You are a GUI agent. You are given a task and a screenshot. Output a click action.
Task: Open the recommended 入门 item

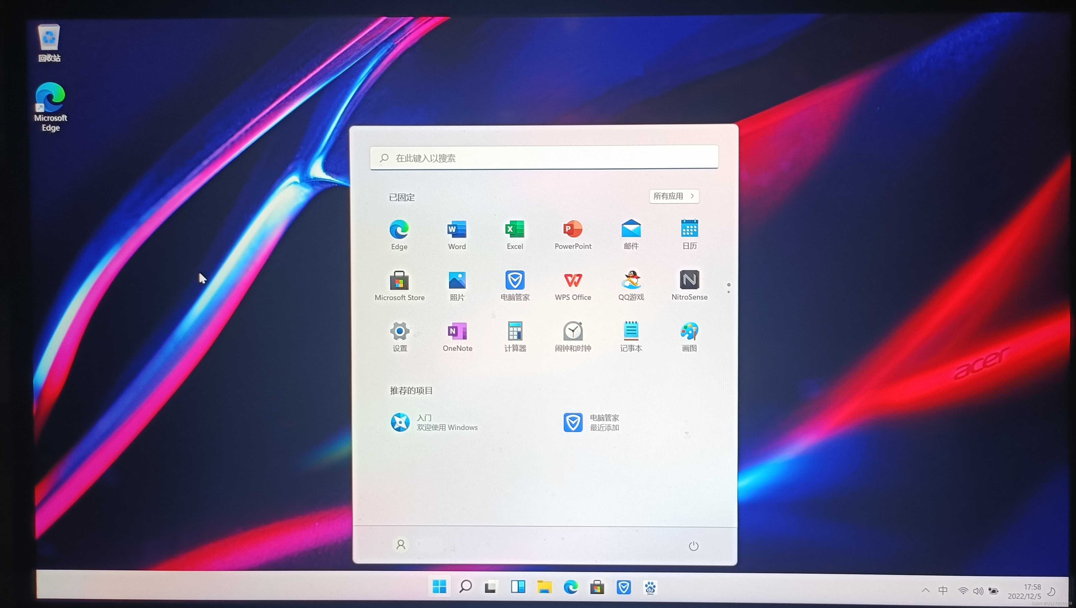434,422
